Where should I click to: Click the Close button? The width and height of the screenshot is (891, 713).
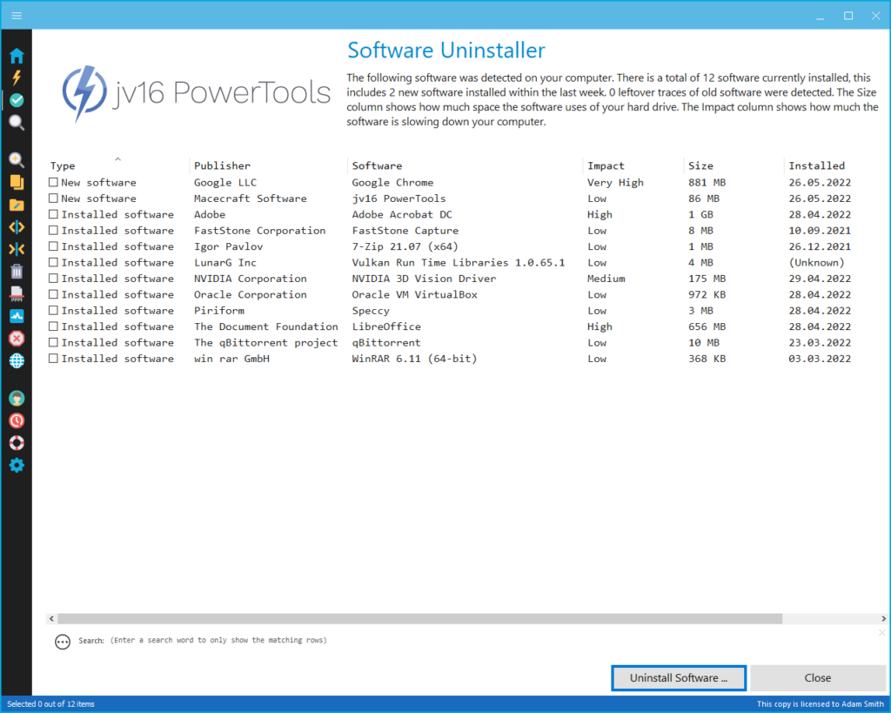point(818,678)
